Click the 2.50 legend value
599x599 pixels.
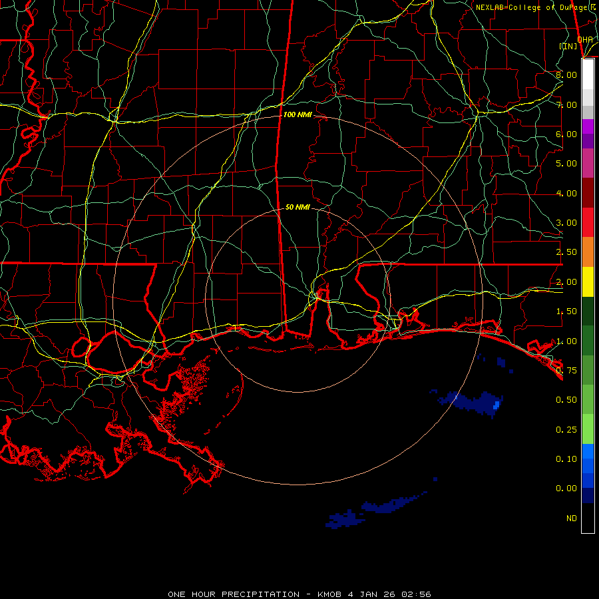coord(566,252)
